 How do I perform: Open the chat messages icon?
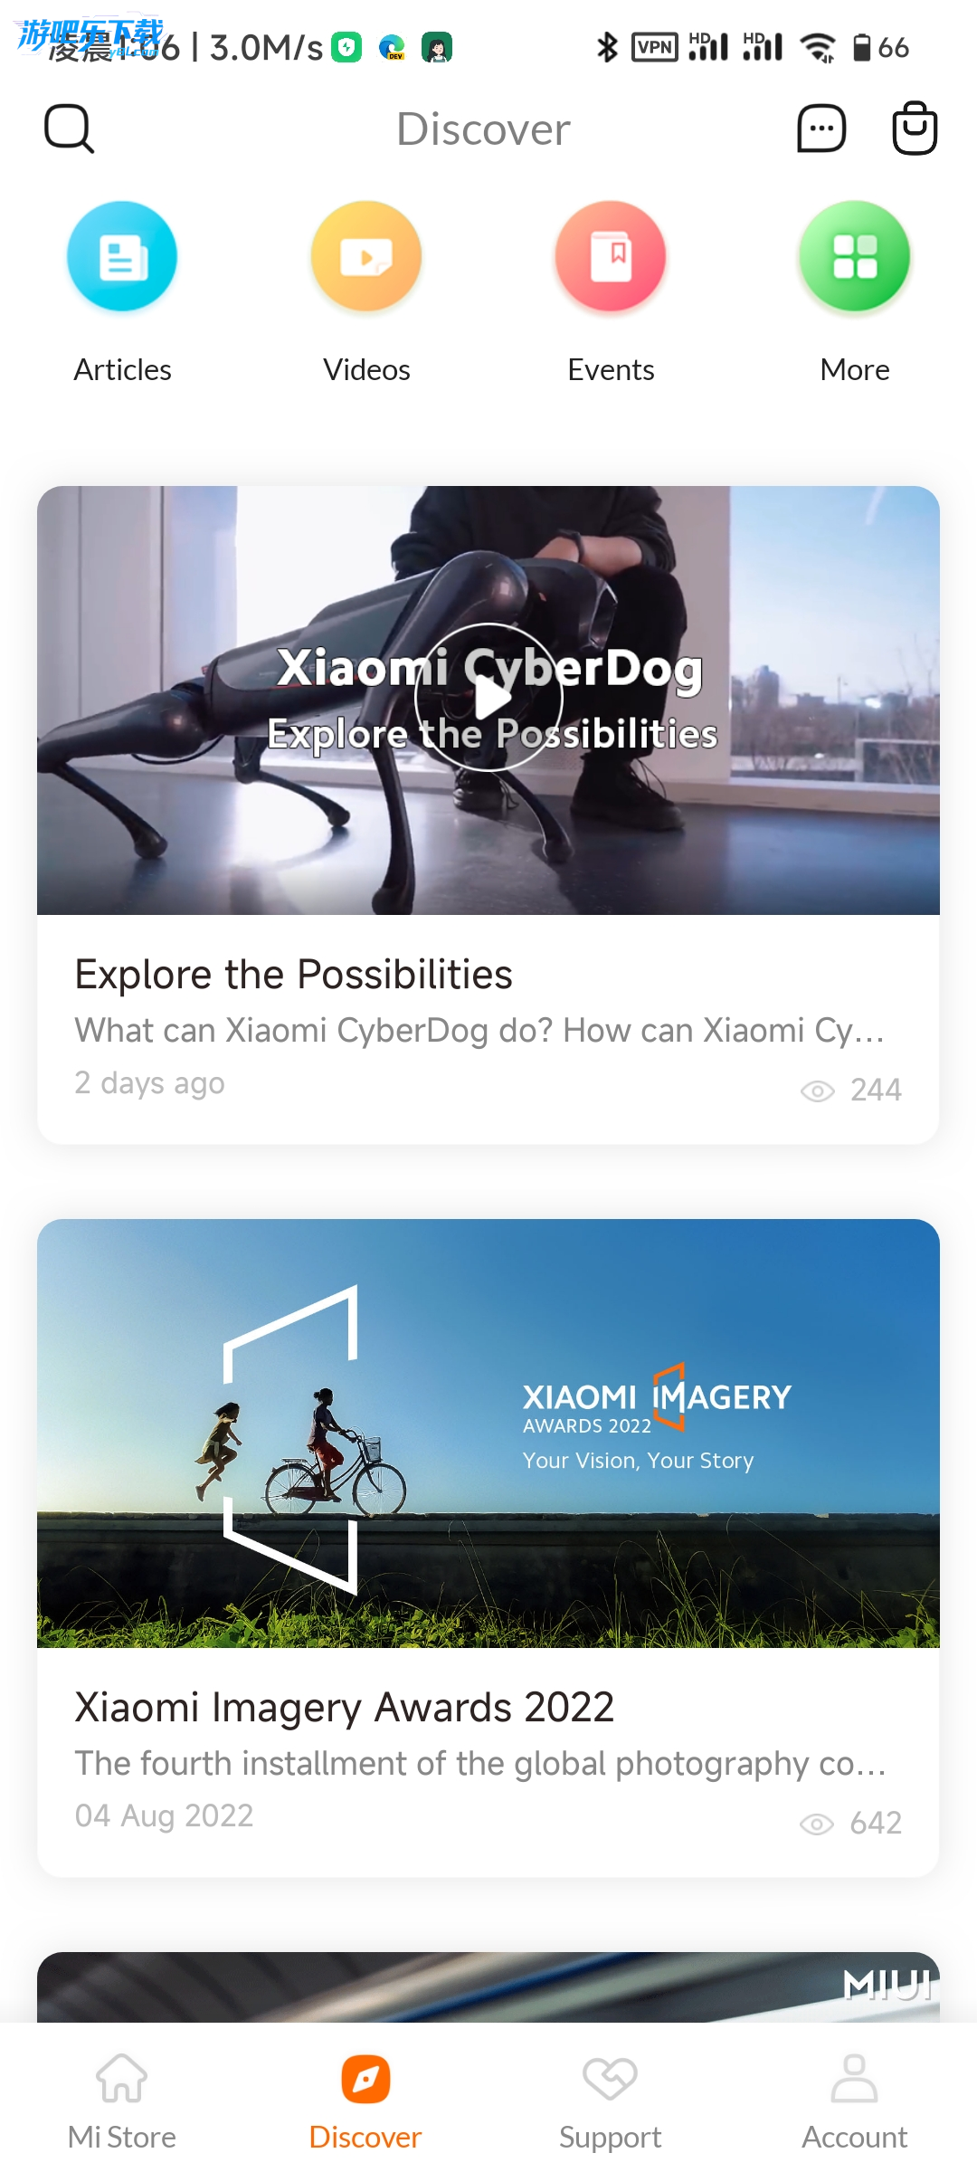[821, 129]
